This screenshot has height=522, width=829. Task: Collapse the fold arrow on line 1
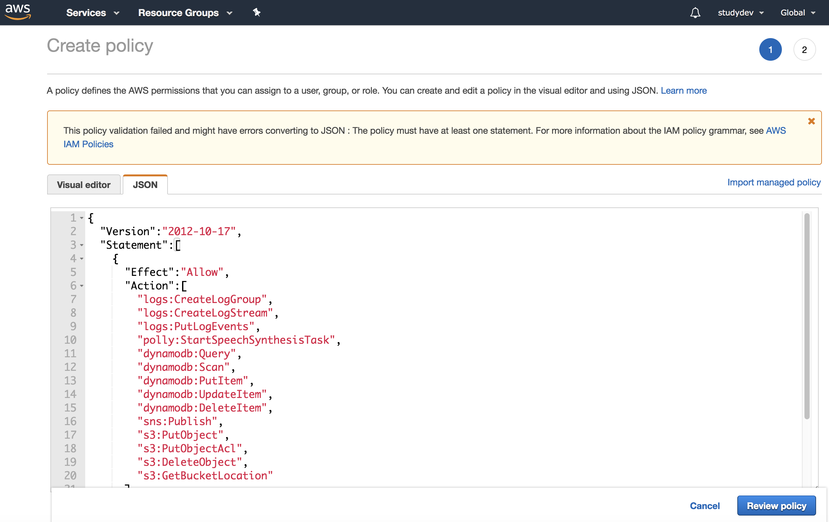tap(82, 218)
